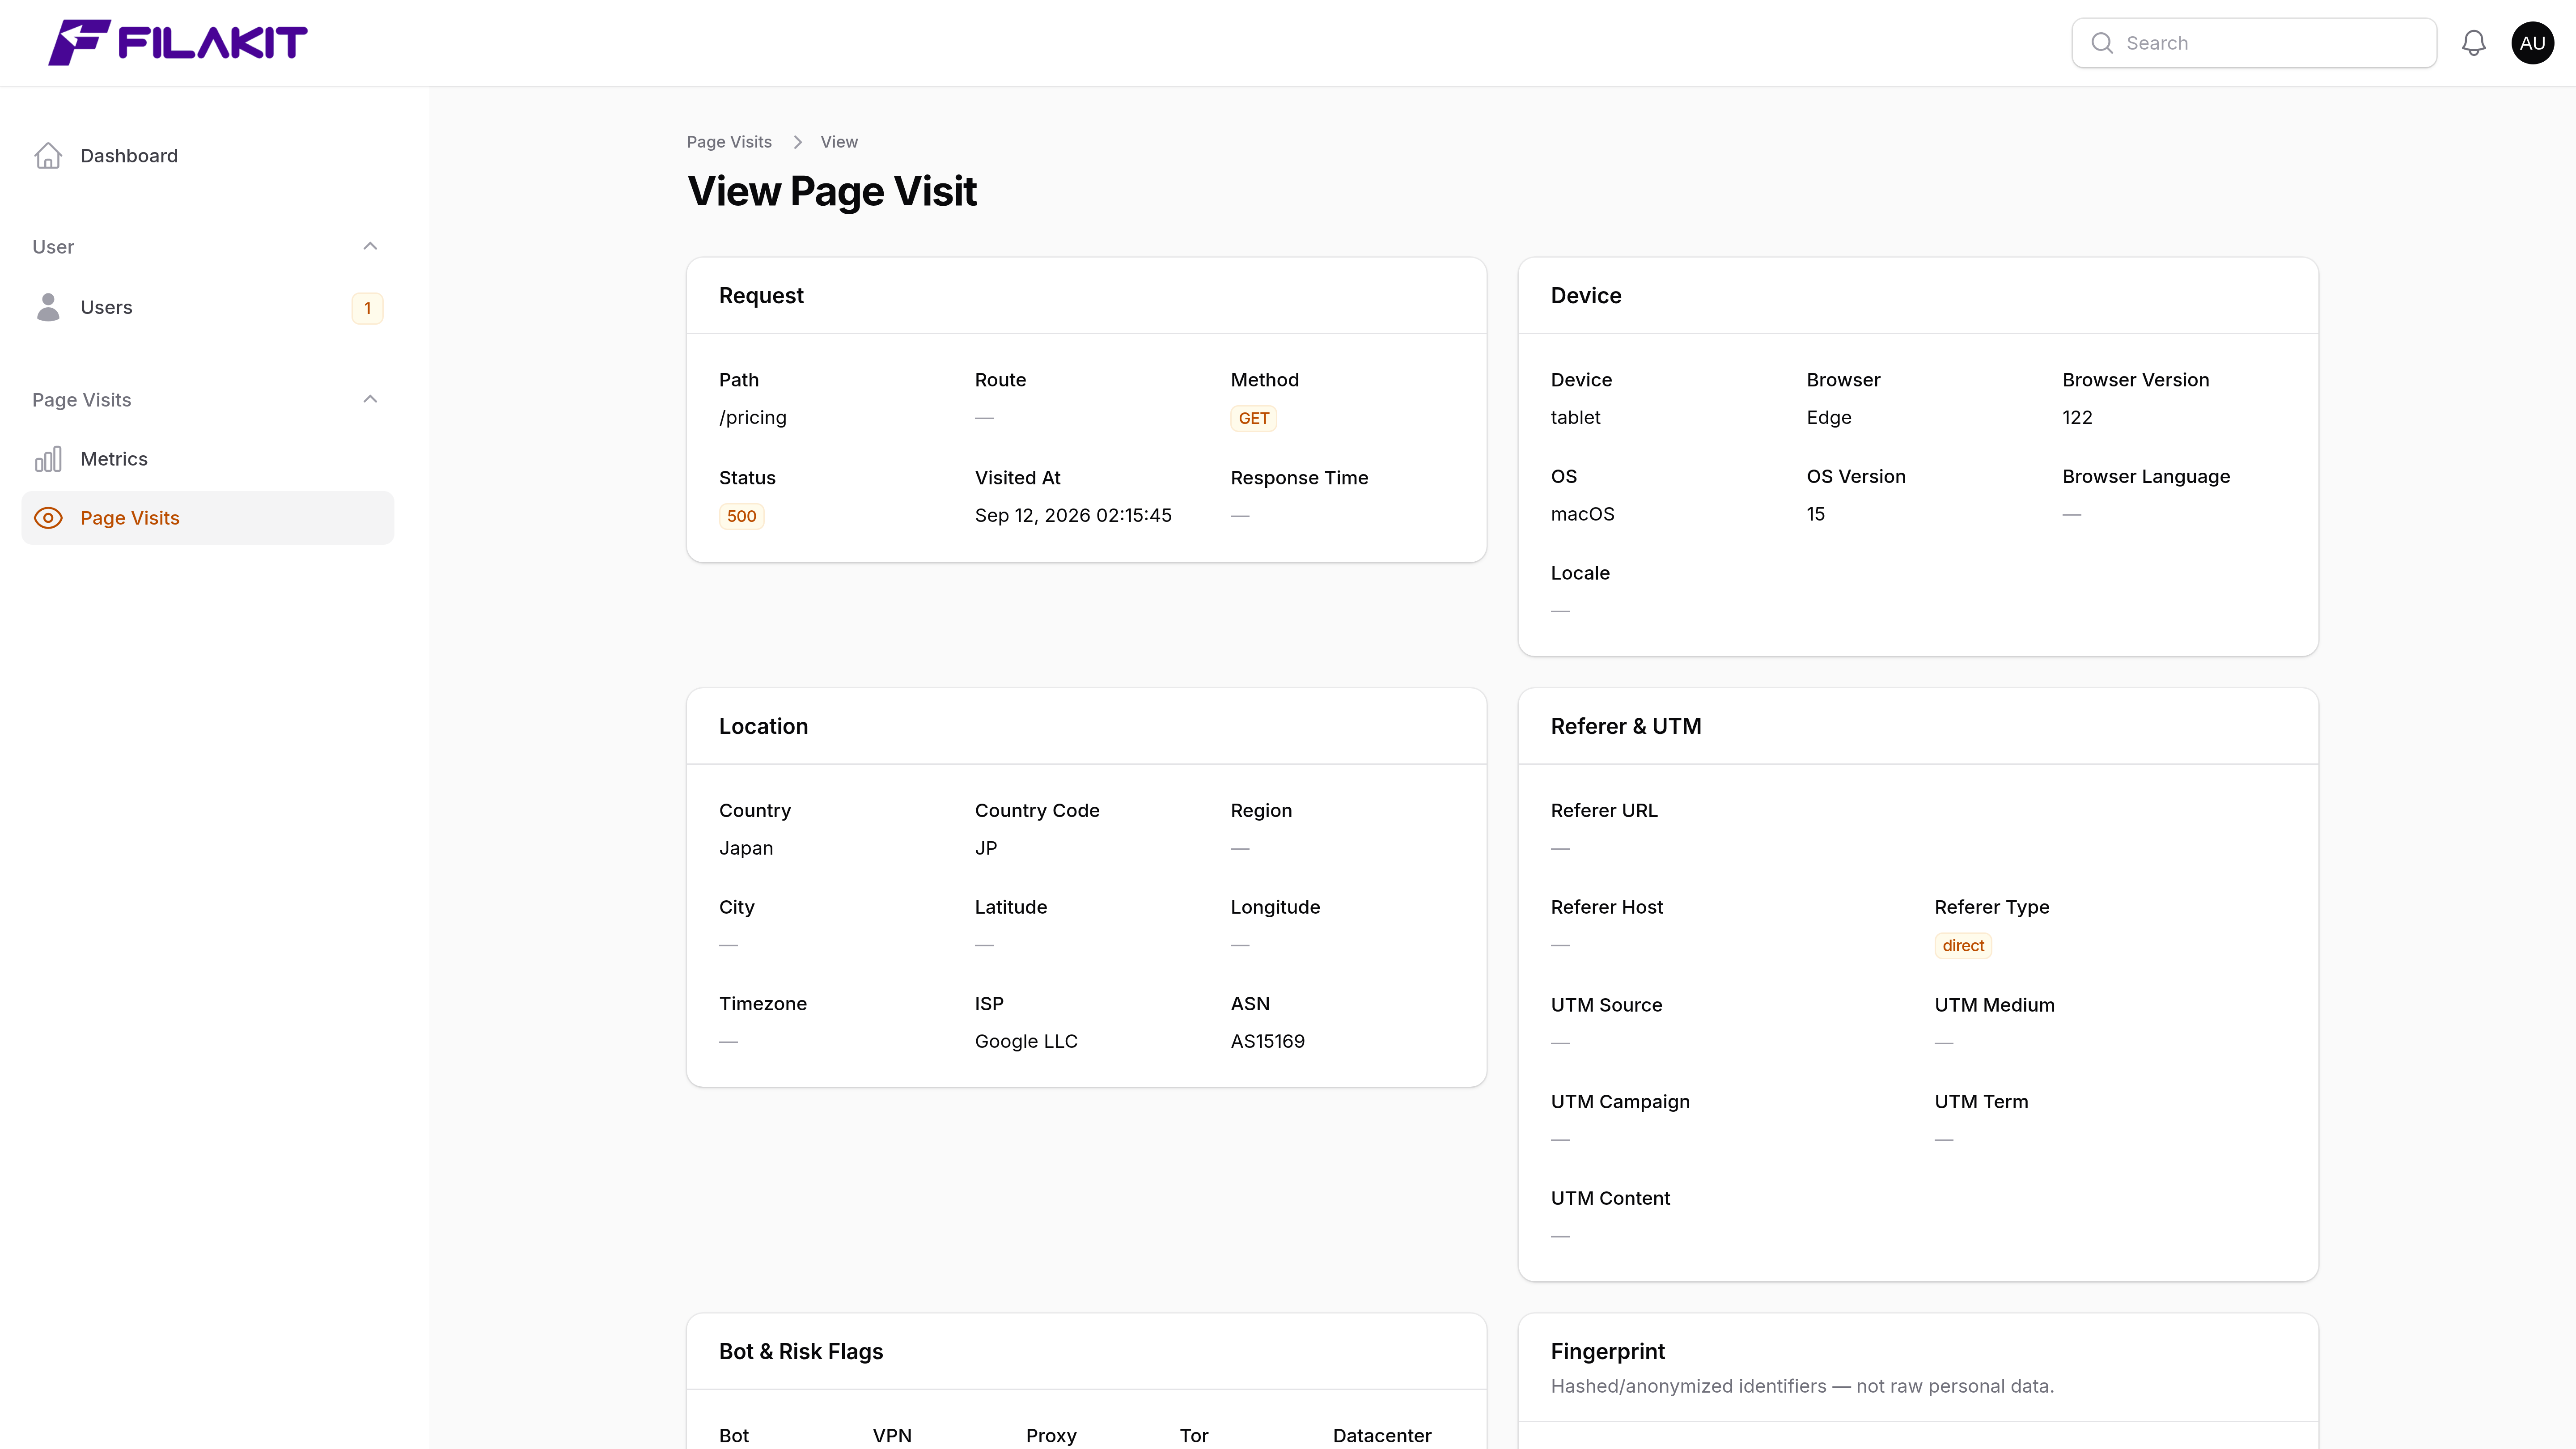2576x1449 pixels.
Task: Open the AU user avatar menu
Action: [x=2532, y=43]
